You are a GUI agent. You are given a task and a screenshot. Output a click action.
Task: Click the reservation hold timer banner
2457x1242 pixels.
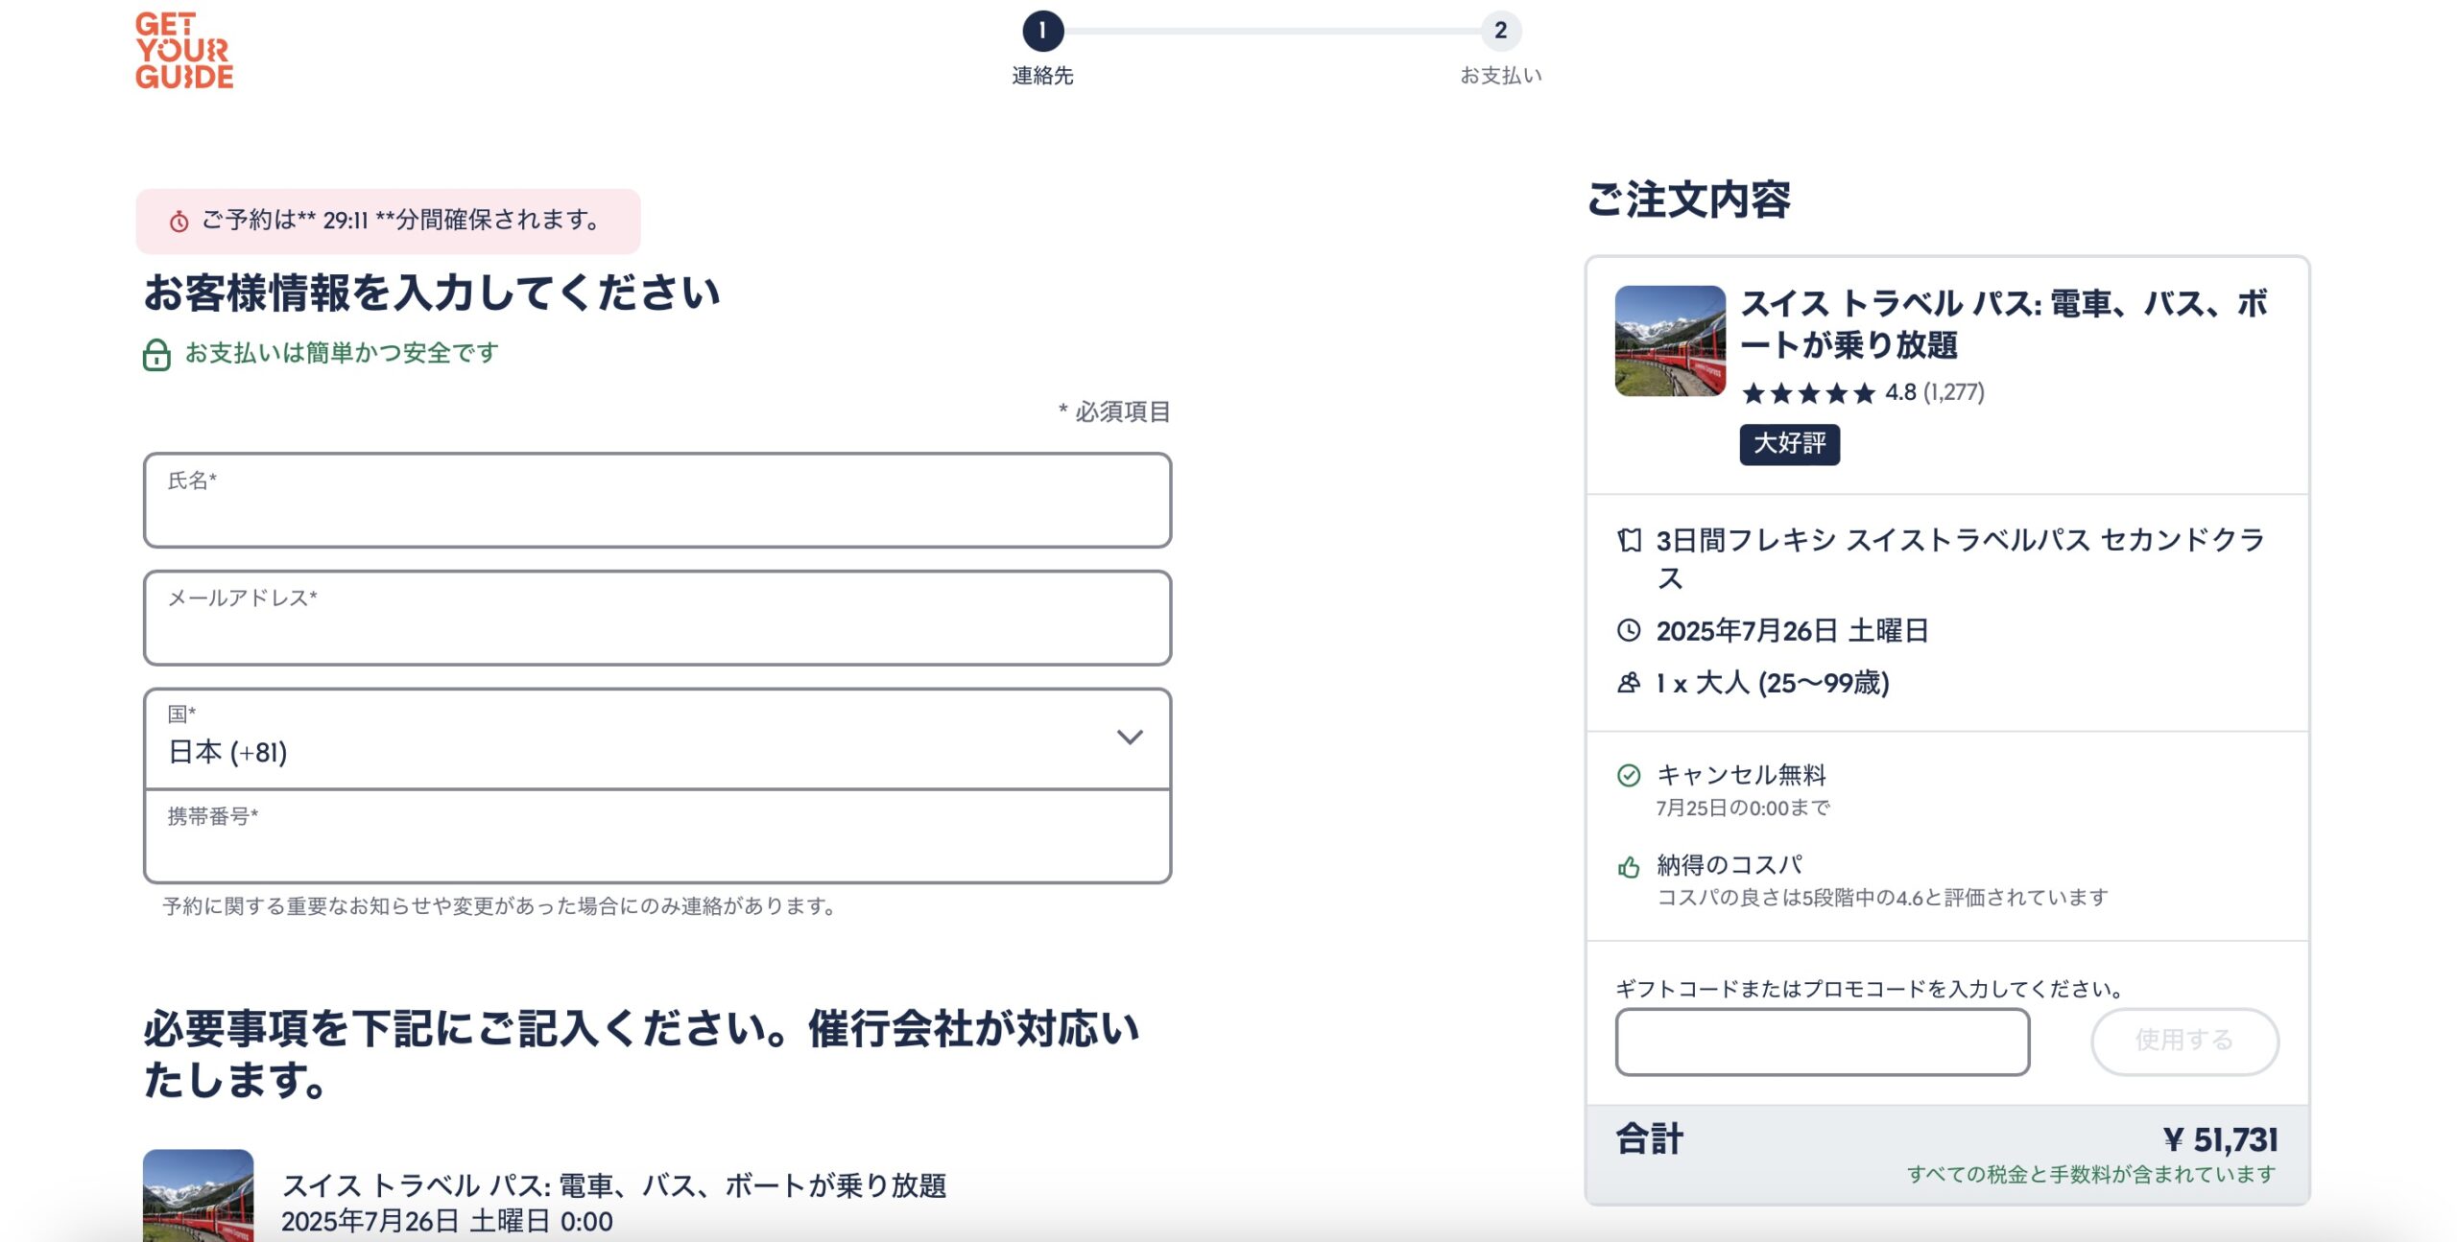388,221
